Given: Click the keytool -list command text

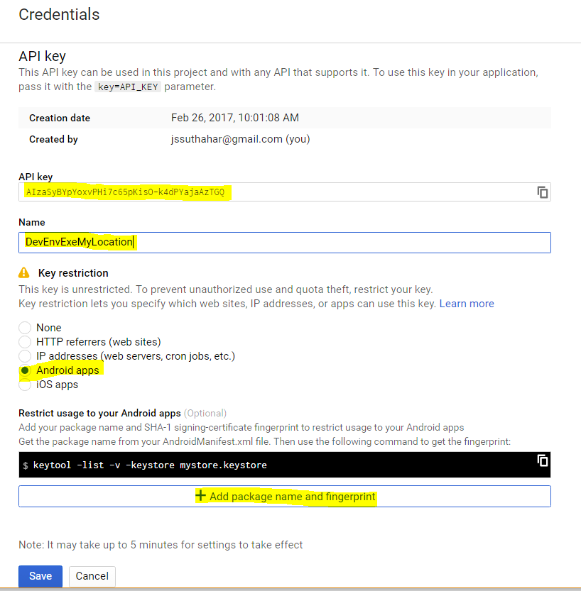Looking at the screenshot, I should click(x=150, y=465).
